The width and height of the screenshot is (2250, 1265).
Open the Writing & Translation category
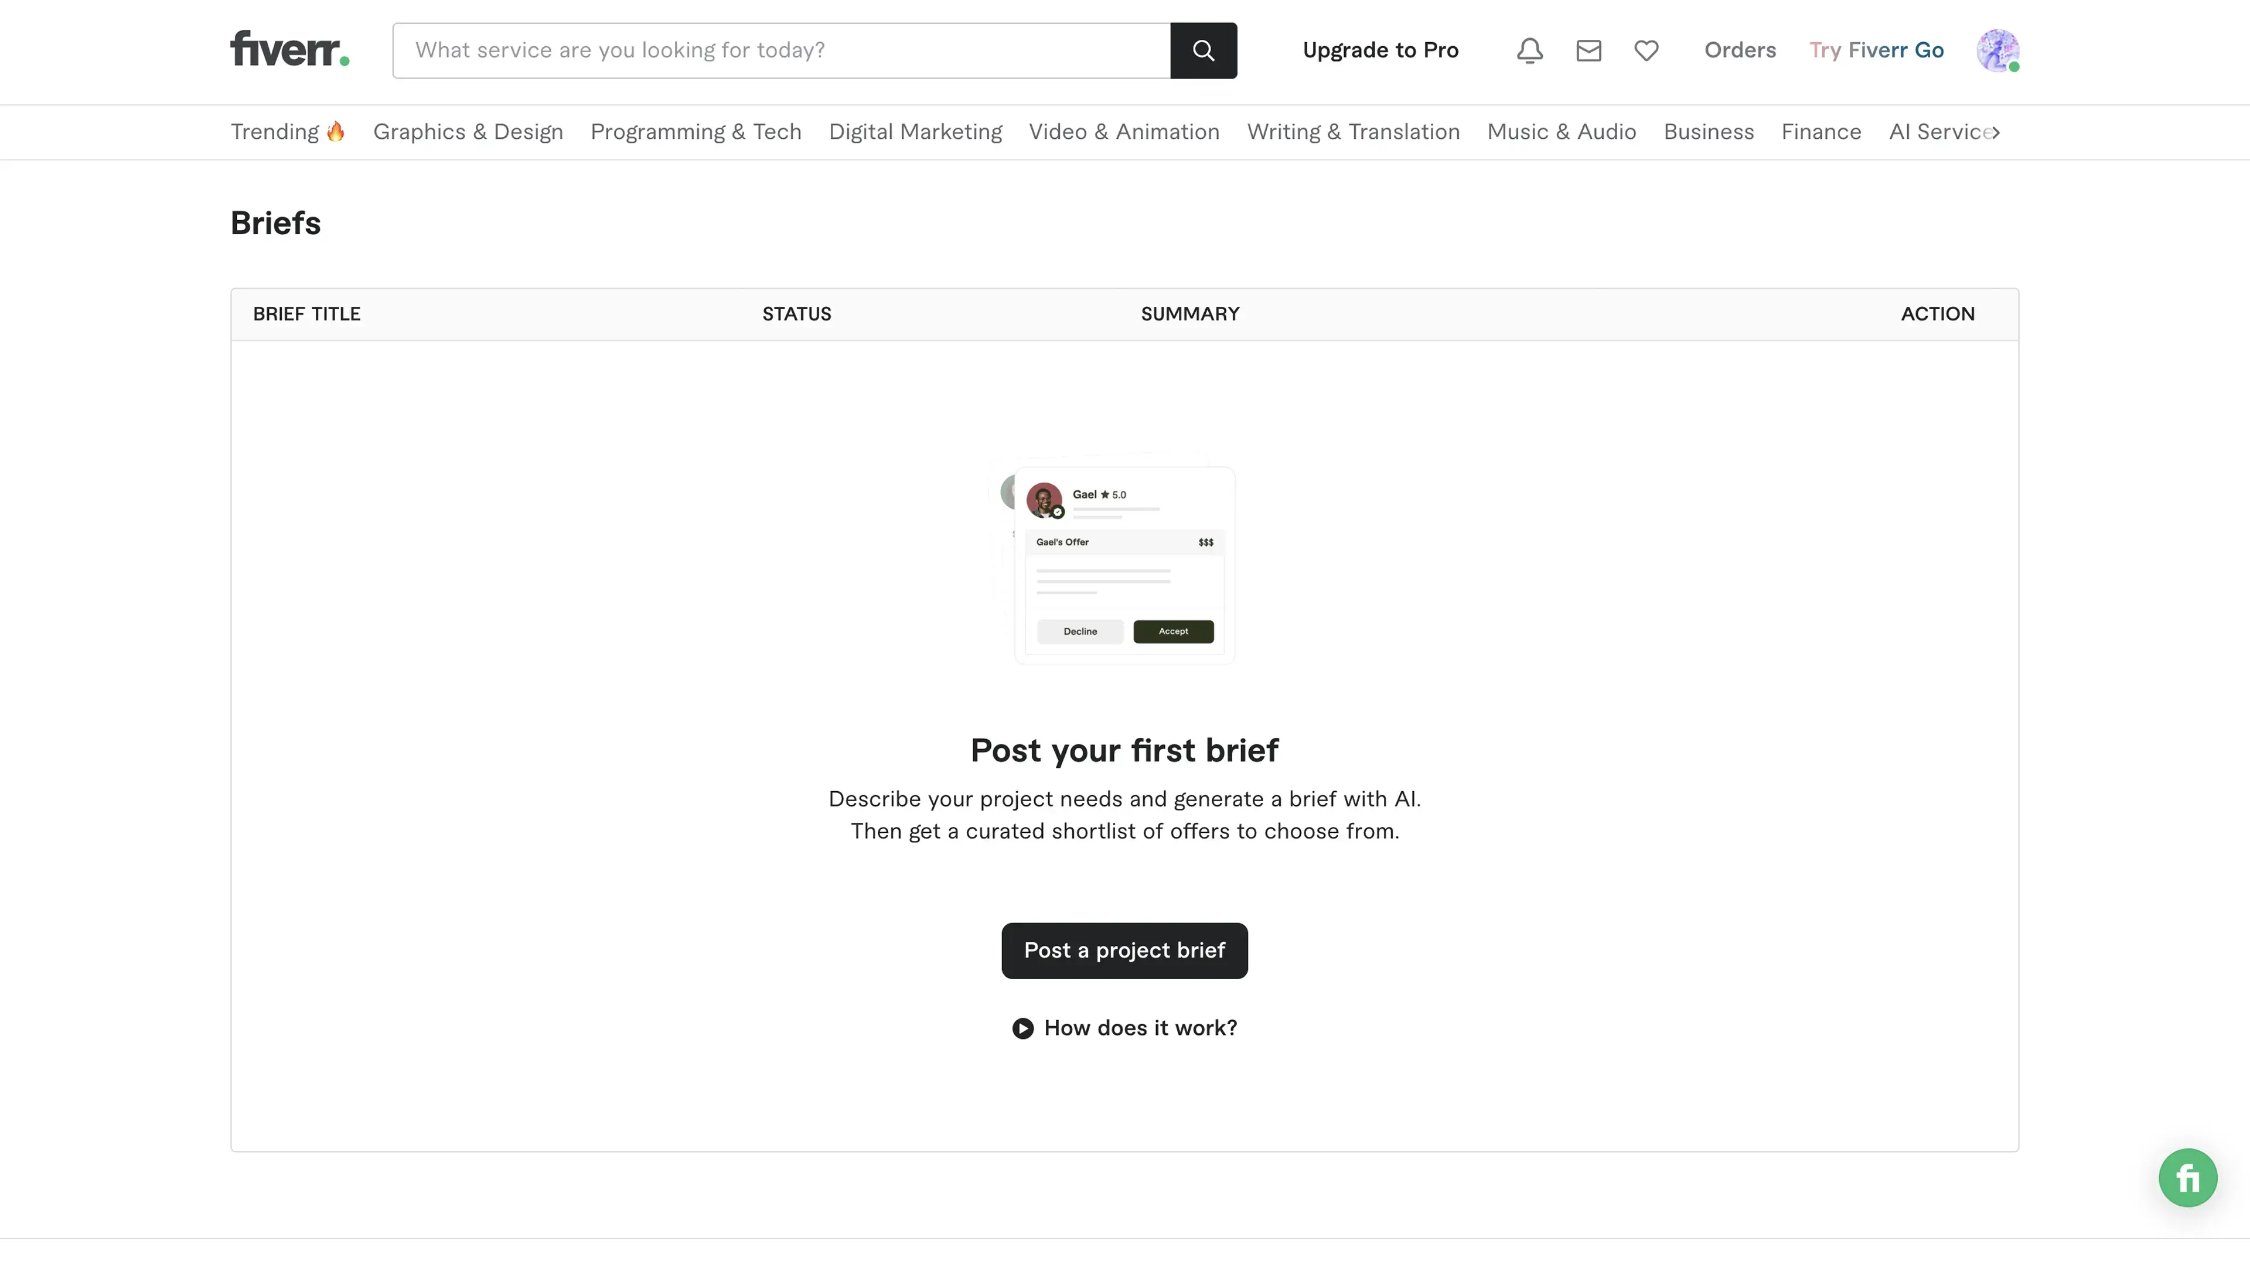pyautogui.click(x=1353, y=132)
